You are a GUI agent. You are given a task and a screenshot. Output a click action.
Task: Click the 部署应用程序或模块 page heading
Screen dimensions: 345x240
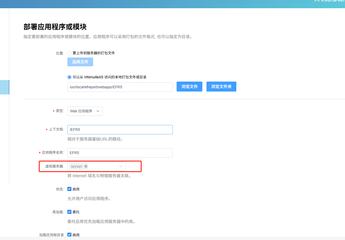coord(55,27)
